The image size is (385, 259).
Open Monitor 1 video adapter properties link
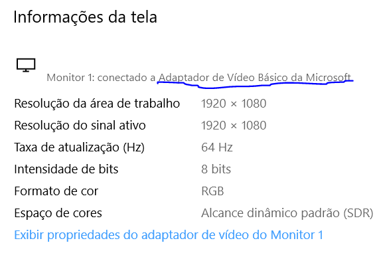click(169, 235)
